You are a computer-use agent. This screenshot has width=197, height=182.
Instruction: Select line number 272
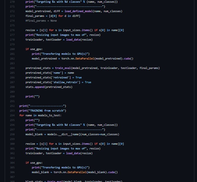click(12, 11)
